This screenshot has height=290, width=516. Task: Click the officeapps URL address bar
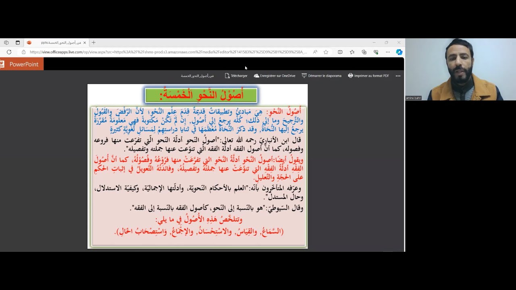coord(168,52)
